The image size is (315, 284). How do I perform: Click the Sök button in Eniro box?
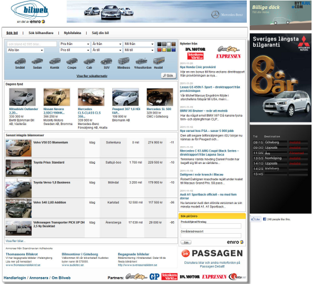(186, 243)
